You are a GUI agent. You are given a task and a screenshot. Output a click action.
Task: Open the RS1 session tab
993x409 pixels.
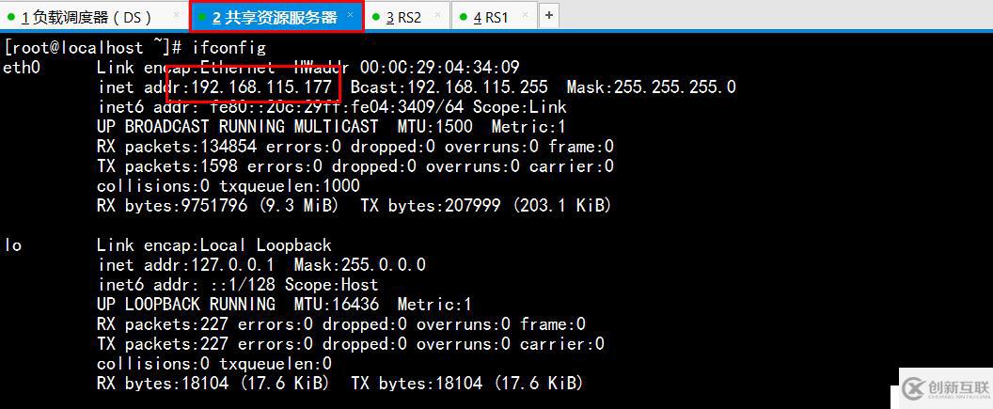coord(495,17)
